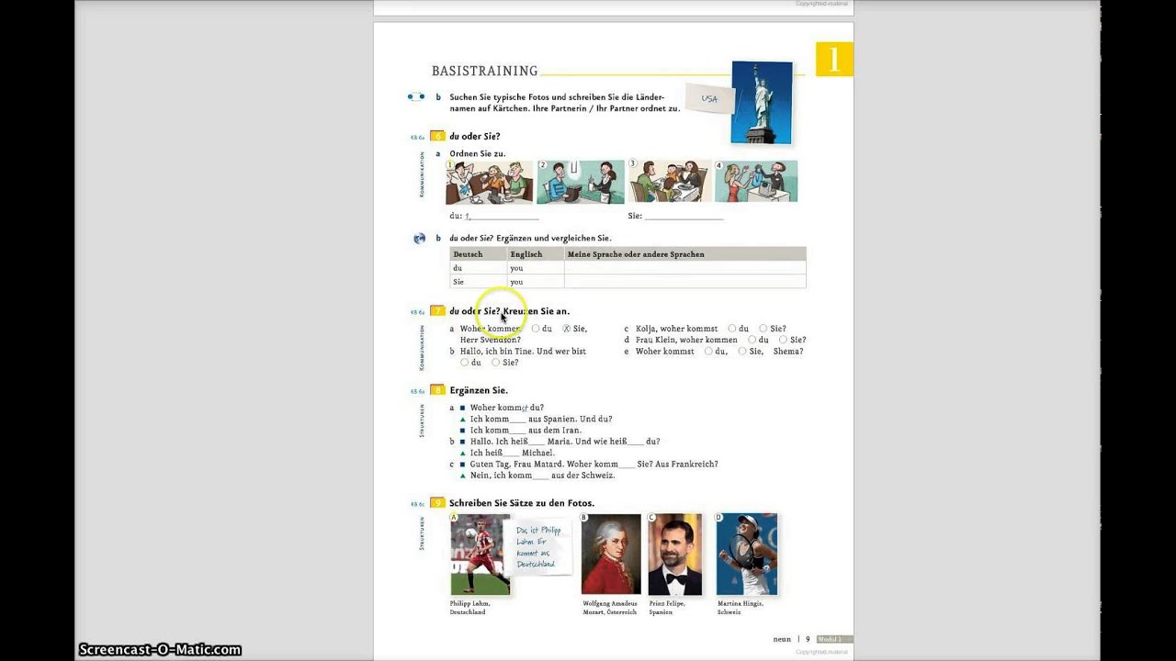Click the second cartoon with the waitress
The image size is (1176, 661).
(581, 182)
